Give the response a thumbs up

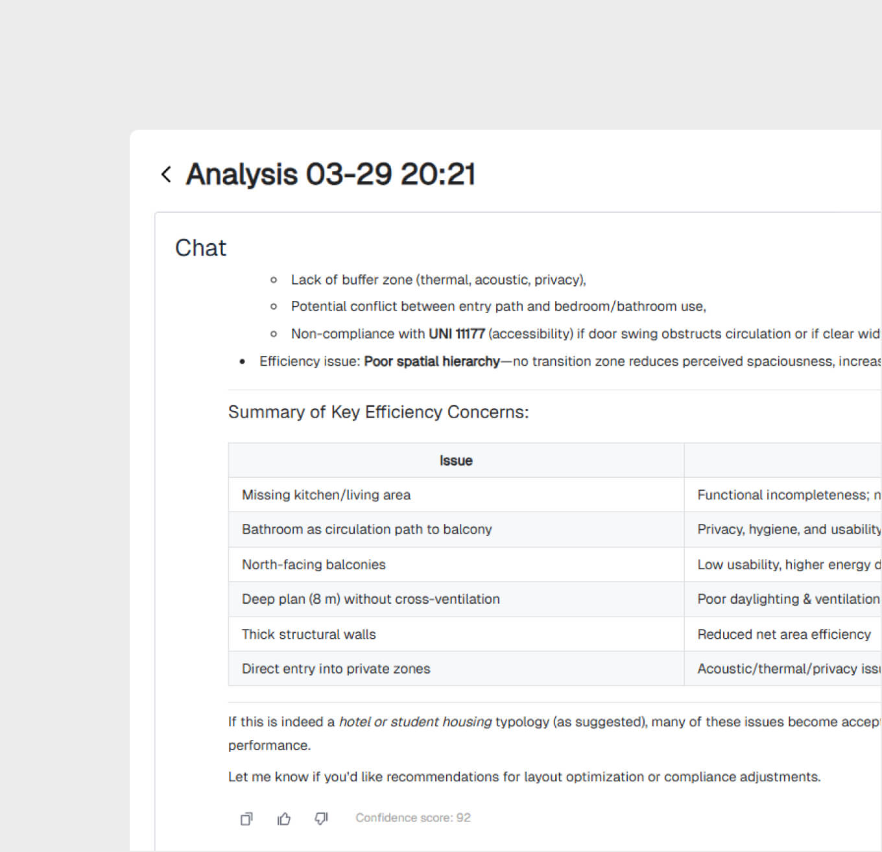[284, 819]
